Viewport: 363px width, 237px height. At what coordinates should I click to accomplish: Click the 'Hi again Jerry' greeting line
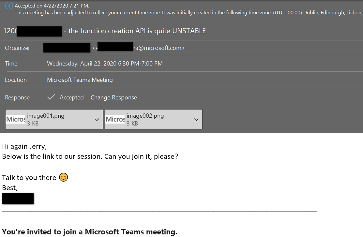point(24,146)
